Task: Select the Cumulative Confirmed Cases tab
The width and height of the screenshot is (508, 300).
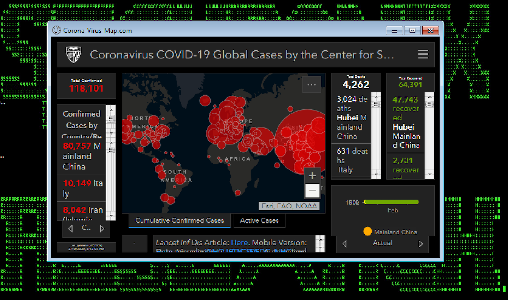Action: click(180, 220)
